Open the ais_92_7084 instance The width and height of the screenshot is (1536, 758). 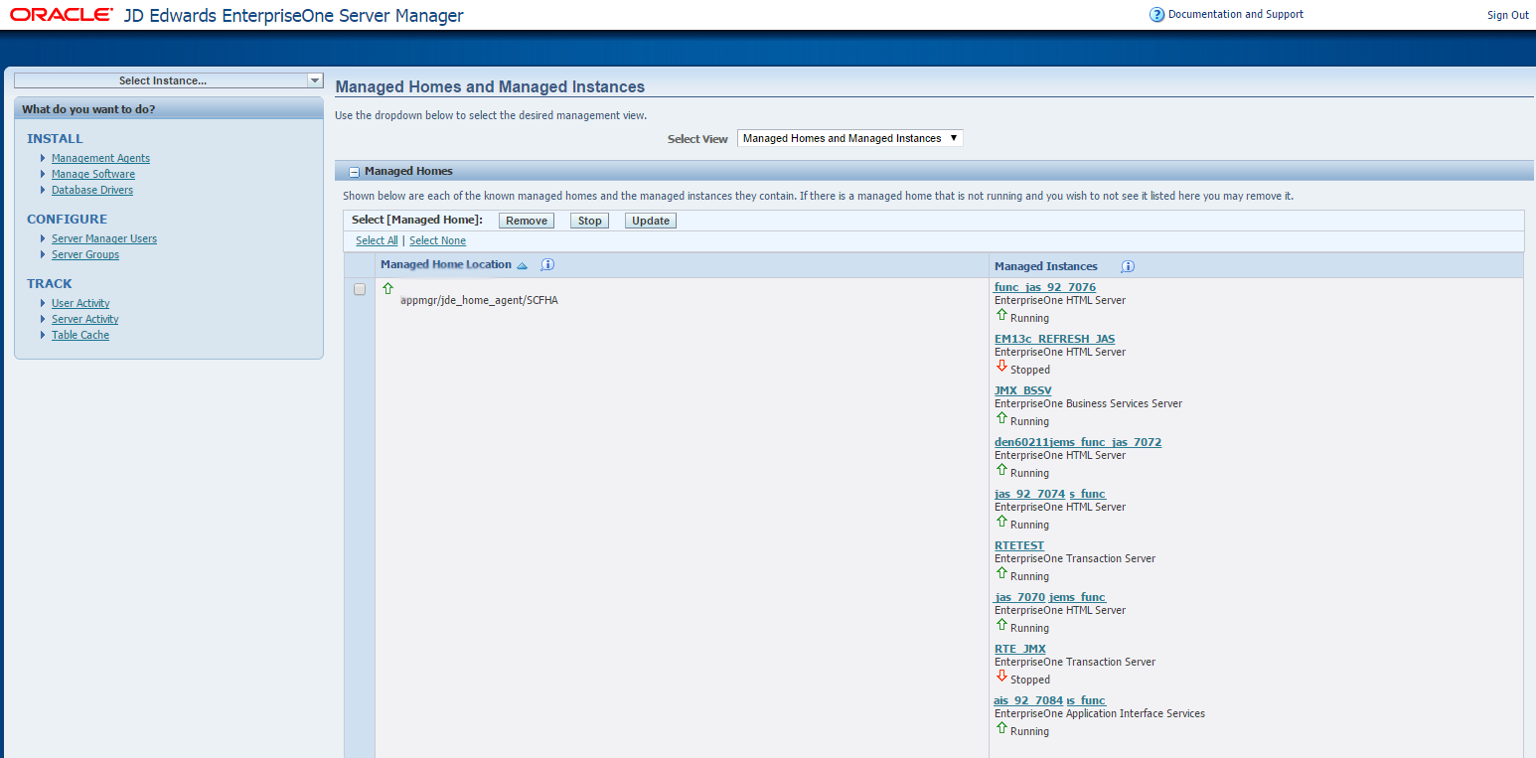click(x=1050, y=700)
